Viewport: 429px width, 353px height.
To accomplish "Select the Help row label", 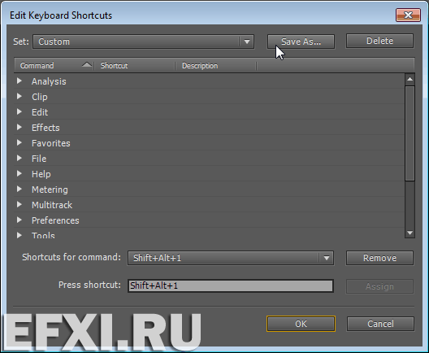I will pyautogui.click(x=41, y=174).
